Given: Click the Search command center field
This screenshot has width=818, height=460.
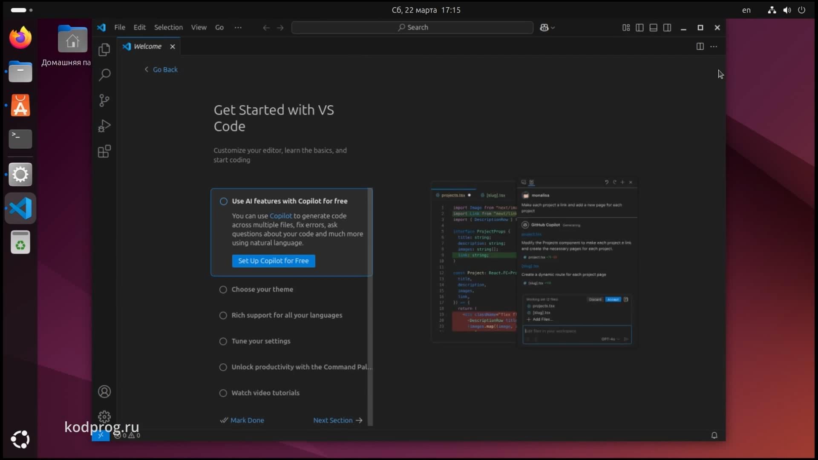Looking at the screenshot, I should point(412,28).
